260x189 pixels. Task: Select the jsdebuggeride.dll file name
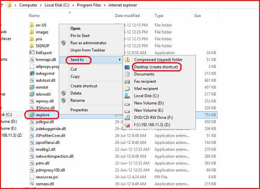coord(51,129)
